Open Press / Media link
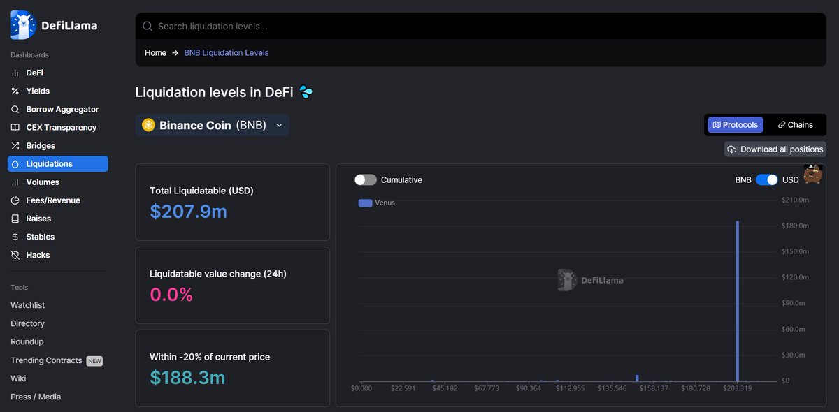 click(36, 397)
